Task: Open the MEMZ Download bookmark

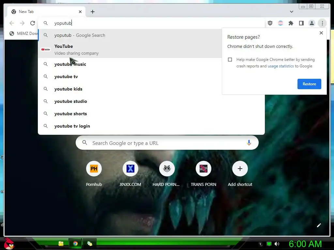Action: point(23,34)
